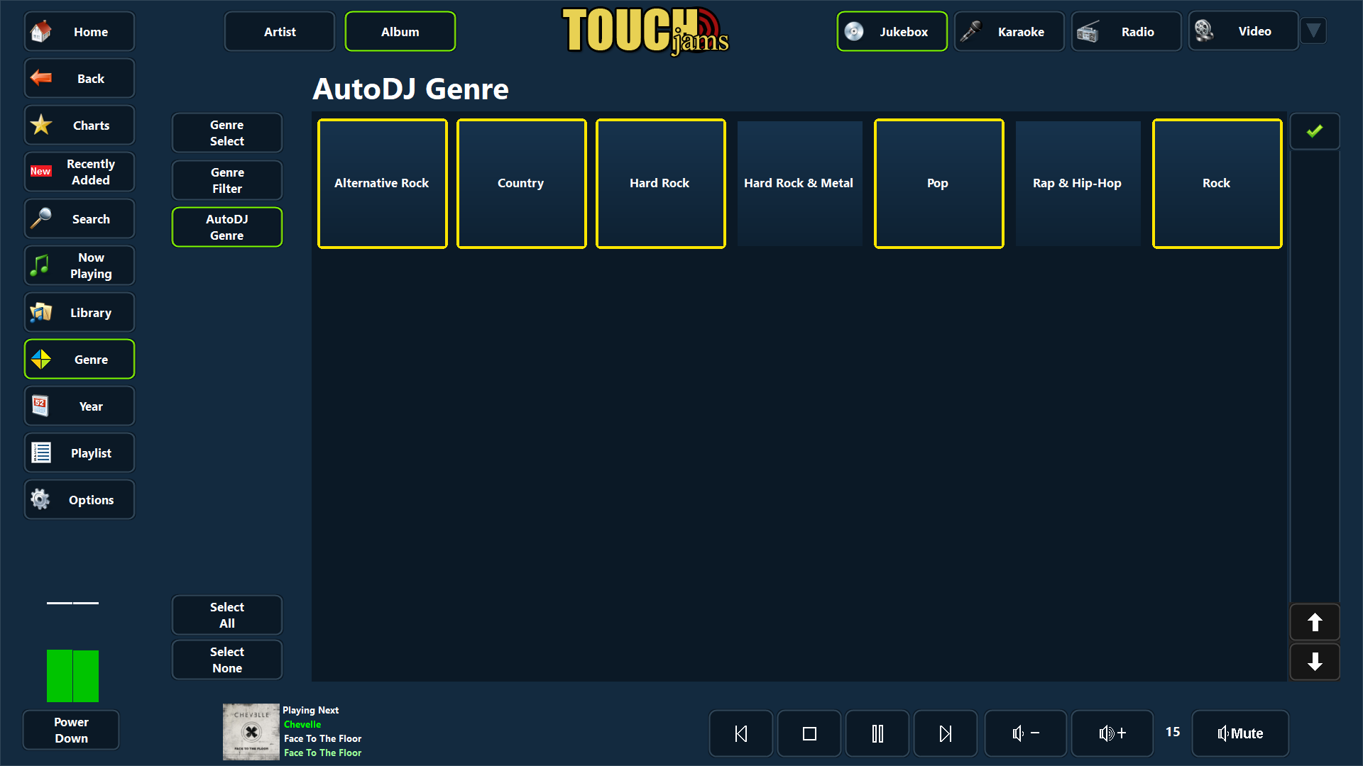The image size is (1363, 766).
Task: Open Options using the gear icon
Action: click(x=40, y=499)
